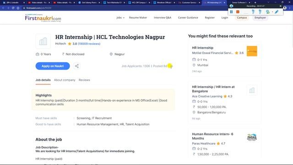
Task: Go back using browser back arrow
Action: [3, 8]
